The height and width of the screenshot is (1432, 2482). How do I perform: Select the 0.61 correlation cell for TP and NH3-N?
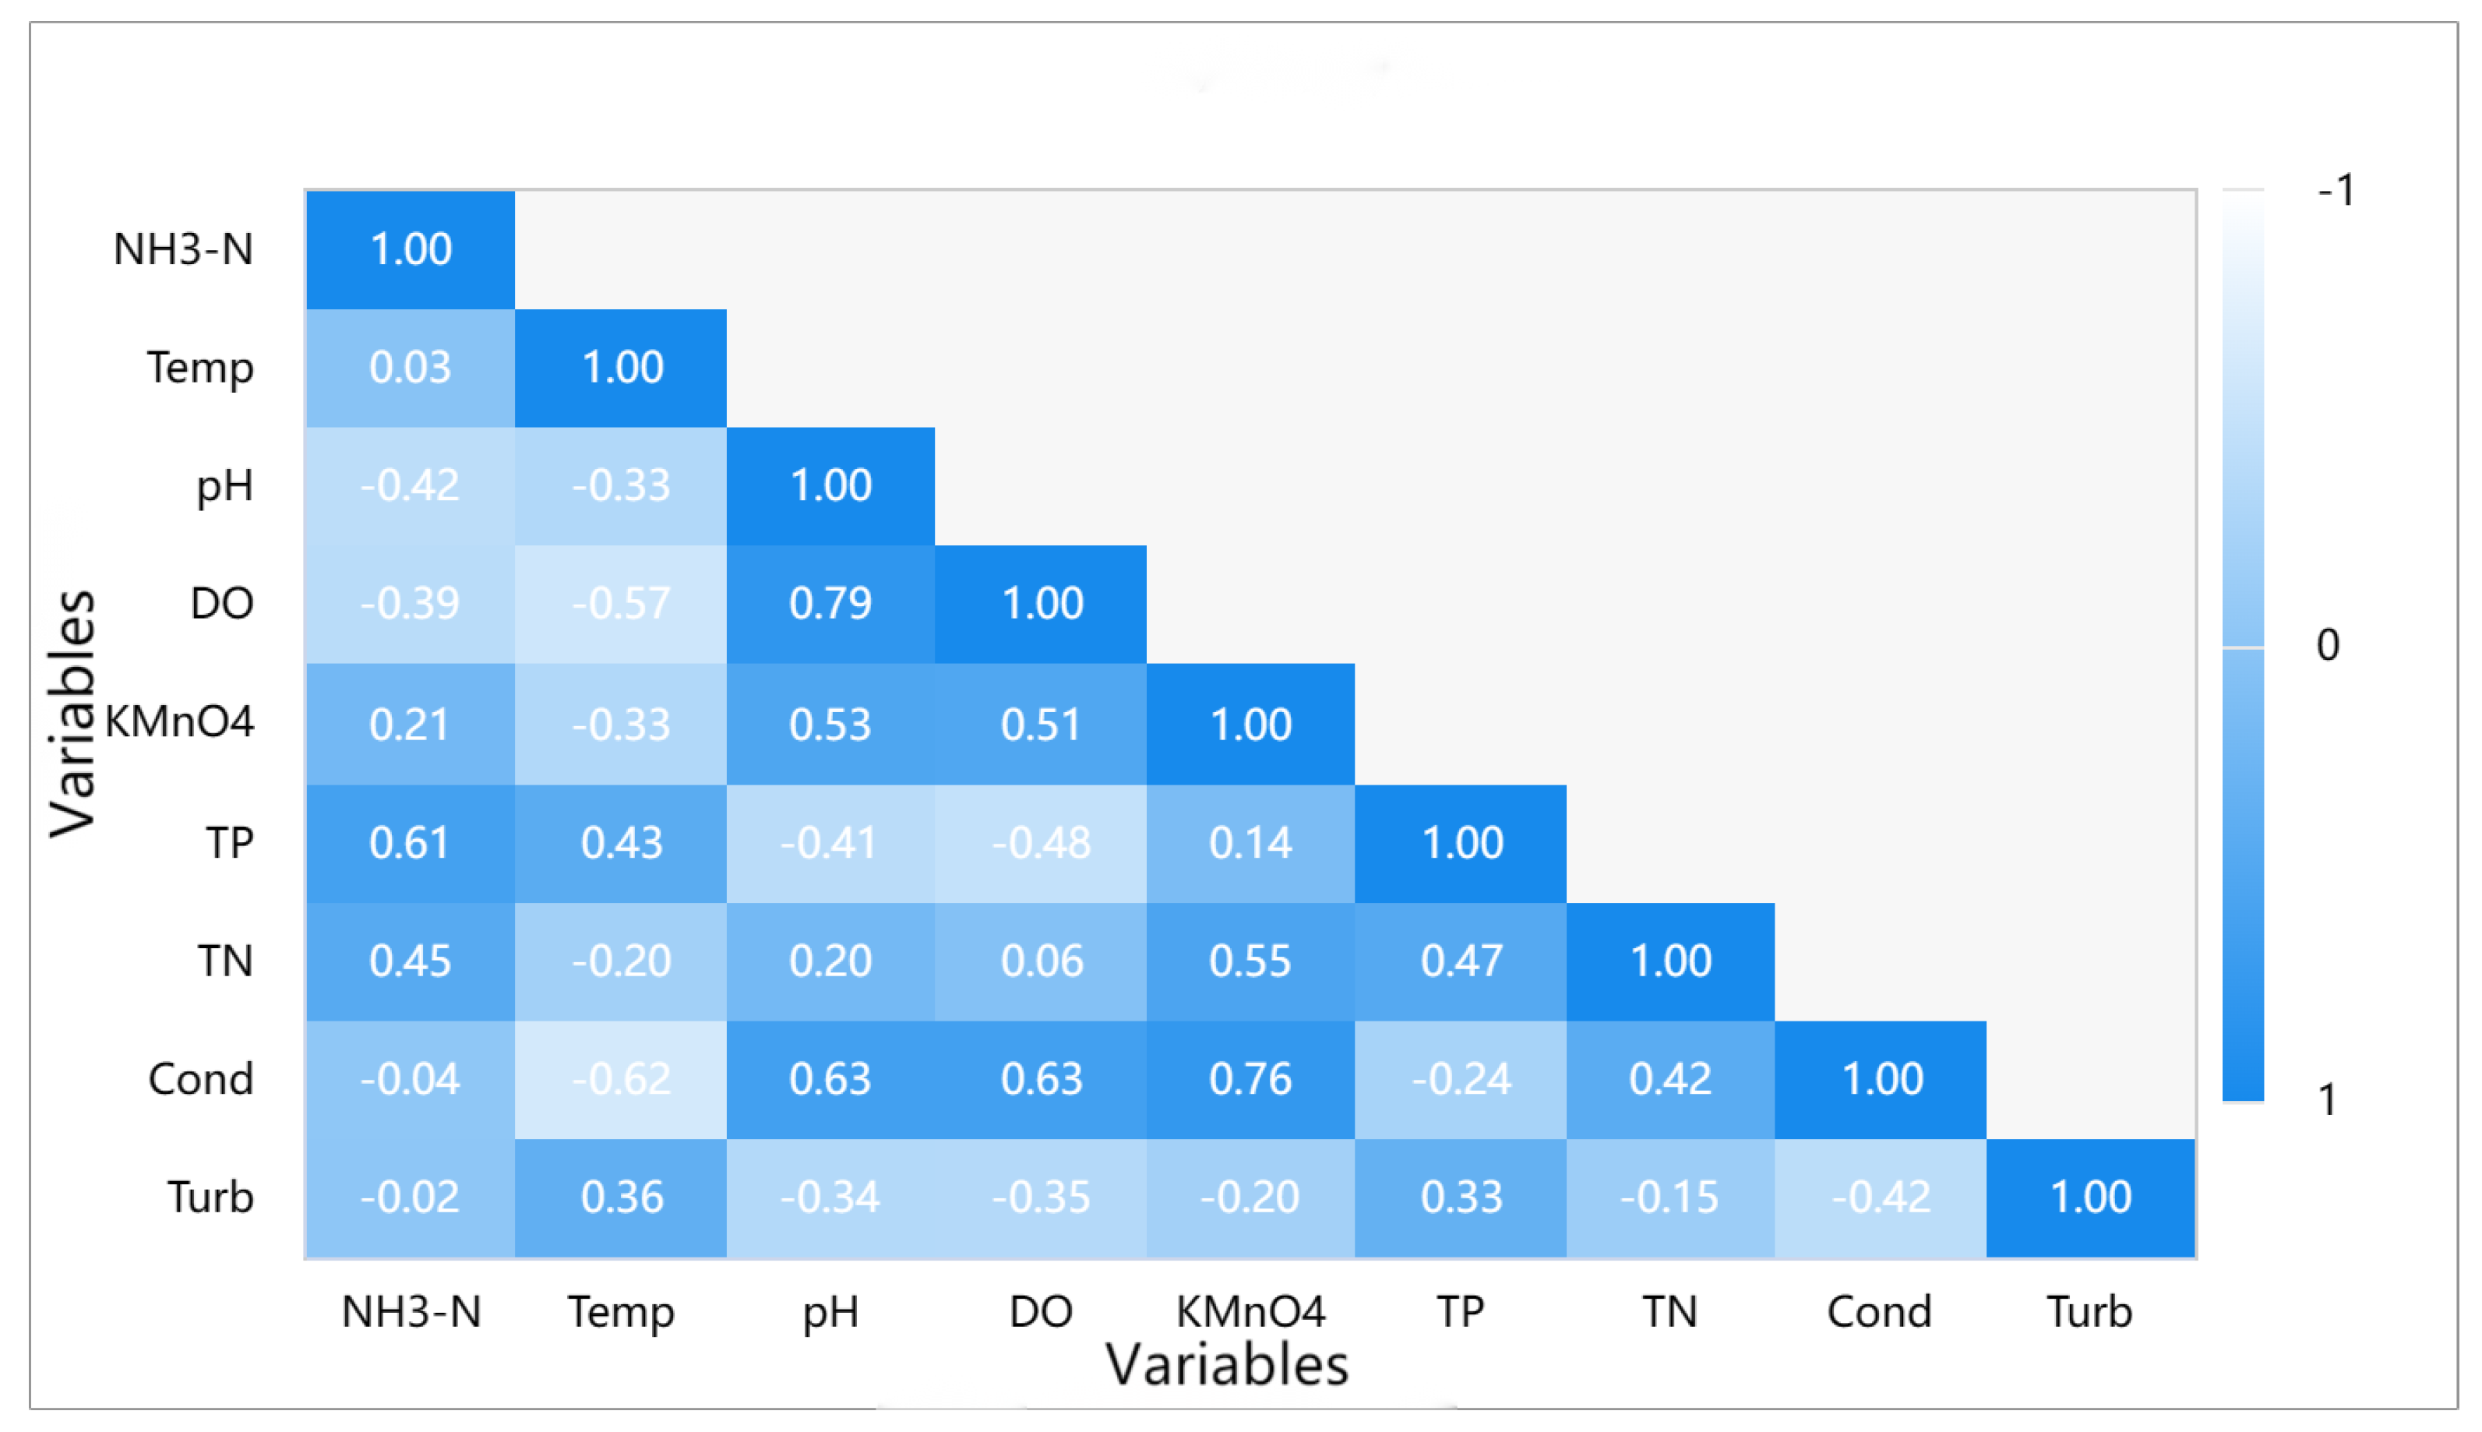point(409,844)
